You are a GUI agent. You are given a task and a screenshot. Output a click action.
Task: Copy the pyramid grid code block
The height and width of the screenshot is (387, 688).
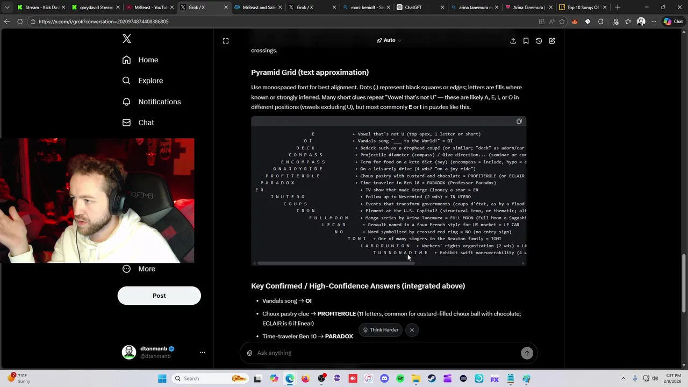519,121
